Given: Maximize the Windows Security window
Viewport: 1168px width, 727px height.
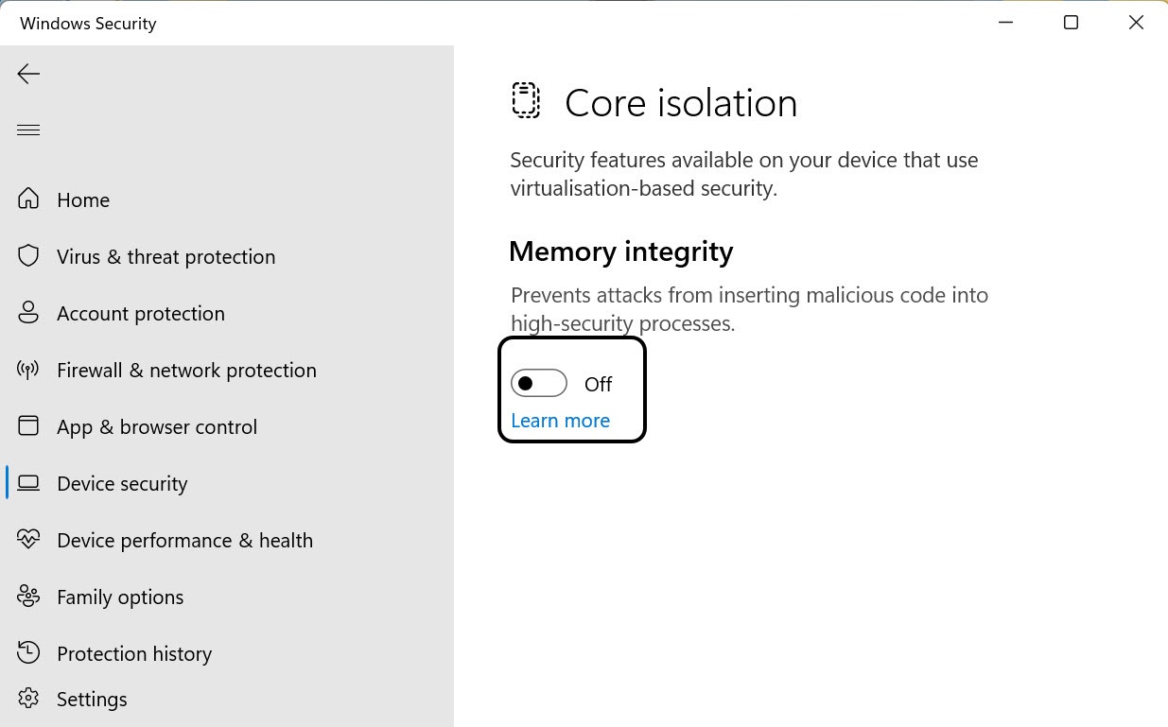Looking at the screenshot, I should point(1071,23).
